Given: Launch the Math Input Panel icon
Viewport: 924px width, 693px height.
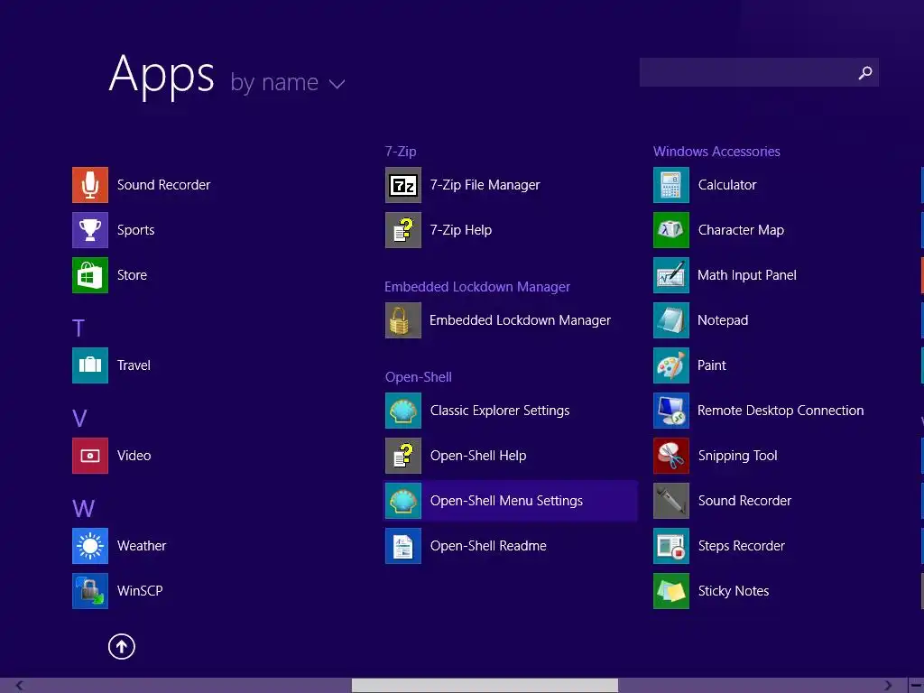Looking at the screenshot, I should click(x=671, y=275).
